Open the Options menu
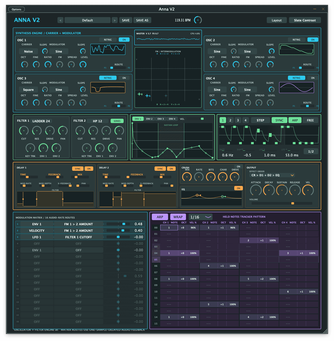The height and width of the screenshot is (341, 334). 17,9
